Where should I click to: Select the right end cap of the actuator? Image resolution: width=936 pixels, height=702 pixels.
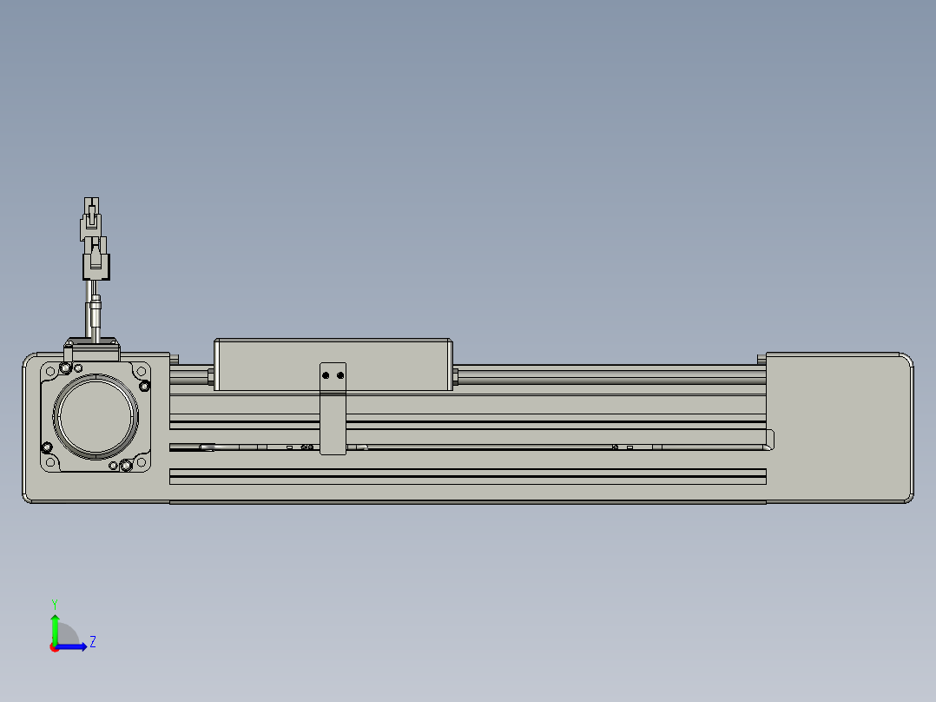coord(840,427)
